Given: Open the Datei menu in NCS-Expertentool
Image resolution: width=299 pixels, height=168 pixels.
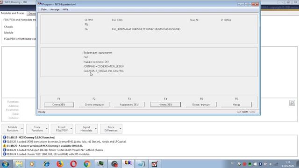Looking at the screenshot, I should [44, 9].
